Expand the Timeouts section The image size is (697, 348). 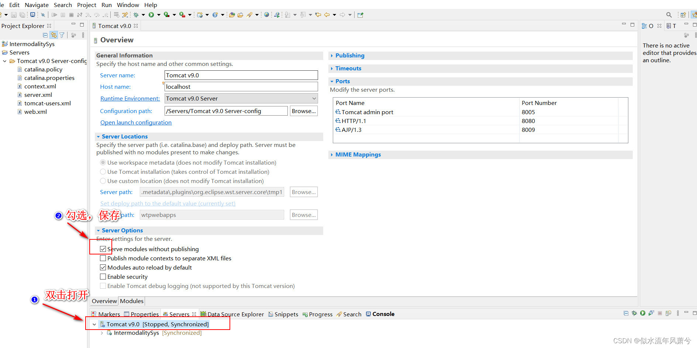[332, 68]
